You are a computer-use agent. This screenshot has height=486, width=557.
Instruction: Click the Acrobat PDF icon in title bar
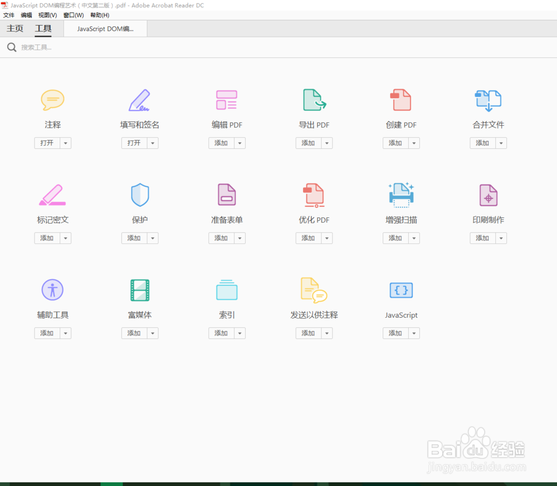click(x=4, y=5)
